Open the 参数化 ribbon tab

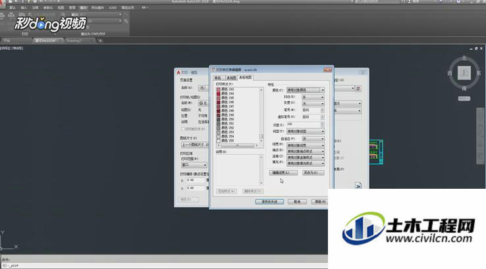click(x=48, y=7)
